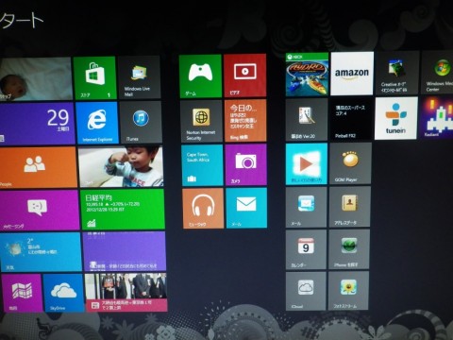Open the photo tile of the boy
Image resolution: width=453 pixels, height=340 pixels.
click(x=121, y=166)
